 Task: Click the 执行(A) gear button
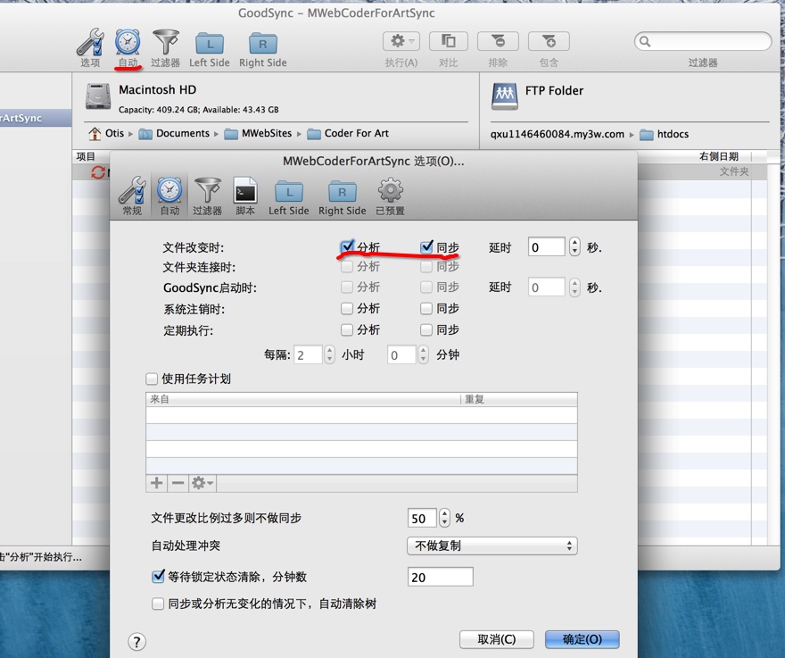click(401, 41)
